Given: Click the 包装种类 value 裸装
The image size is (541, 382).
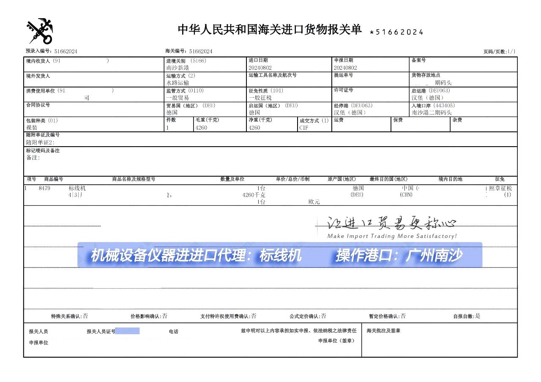Looking at the screenshot, I should coord(32,128).
